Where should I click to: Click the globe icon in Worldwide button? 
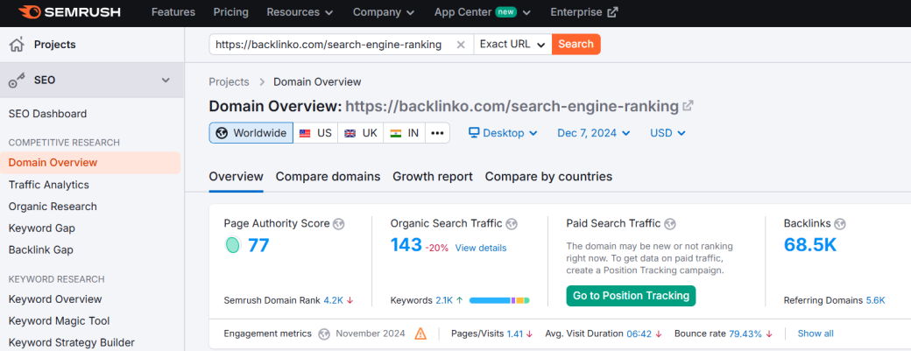[x=222, y=133]
